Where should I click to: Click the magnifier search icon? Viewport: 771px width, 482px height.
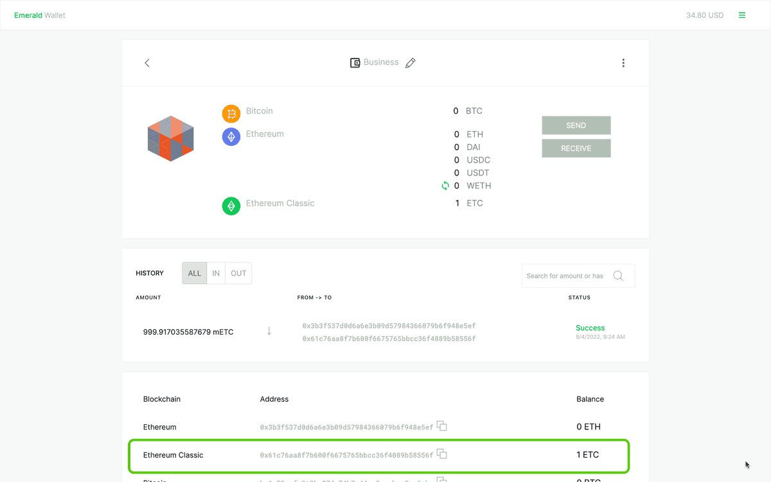(618, 276)
